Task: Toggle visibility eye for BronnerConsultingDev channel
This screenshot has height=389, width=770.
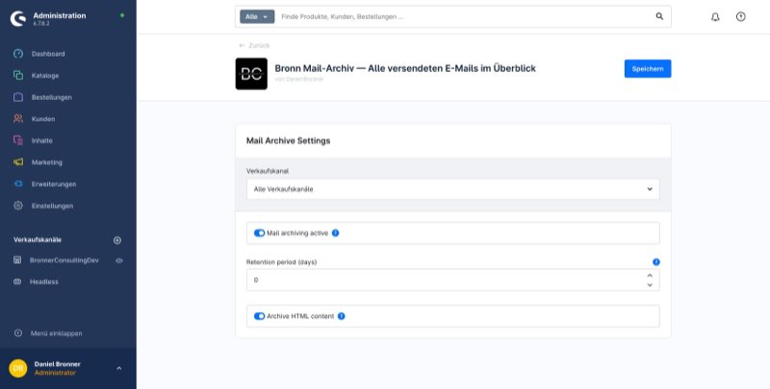Action: pos(119,260)
